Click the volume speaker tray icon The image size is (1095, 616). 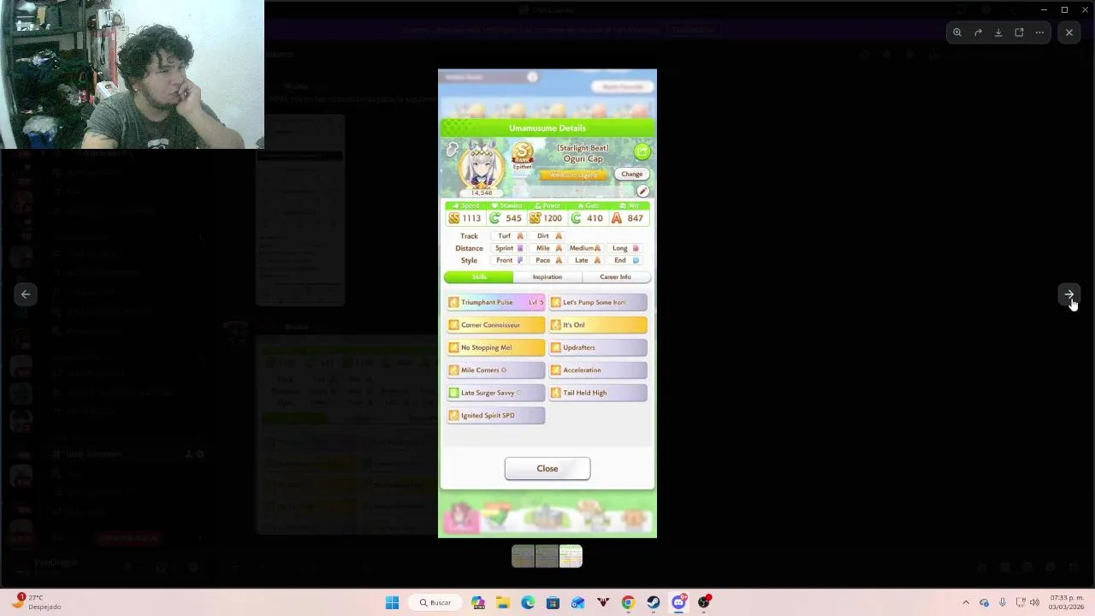click(1034, 603)
